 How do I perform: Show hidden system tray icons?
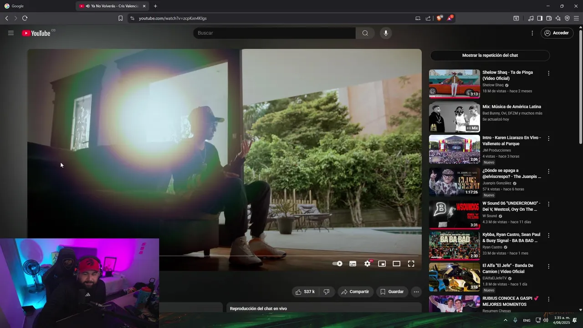point(505,320)
